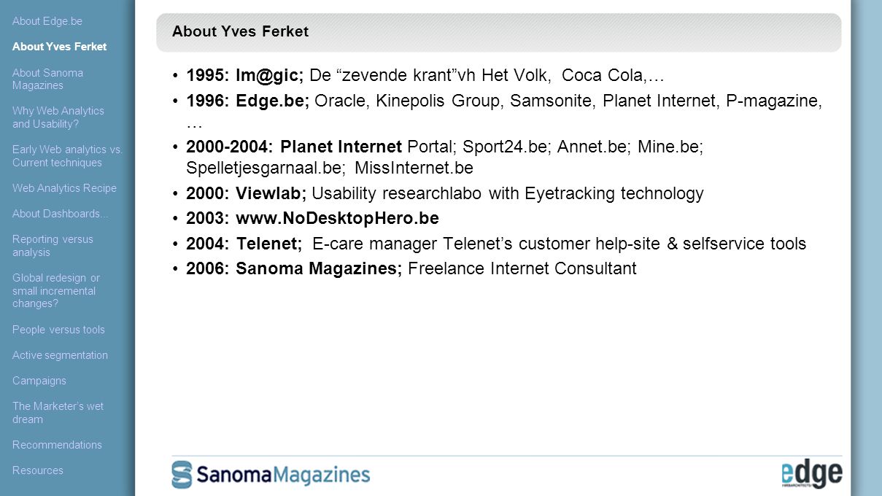Open the Web Analytics Recipe section
The height and width of the screenshot is (496, 882).
click(64, 188)
